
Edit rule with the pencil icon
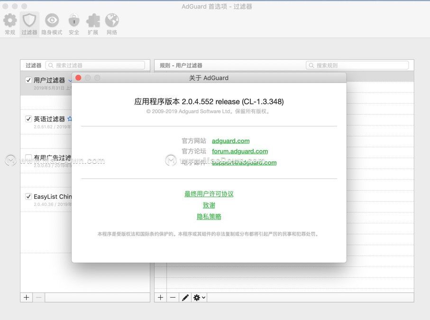pos(185,298)
